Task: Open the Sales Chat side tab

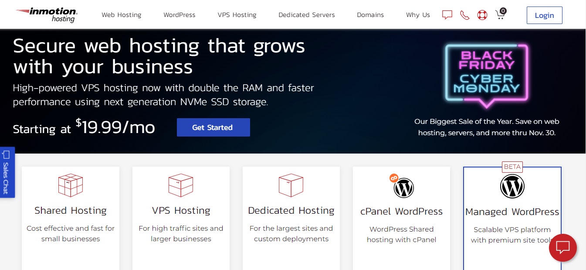Action: click(x=7, y=173)
